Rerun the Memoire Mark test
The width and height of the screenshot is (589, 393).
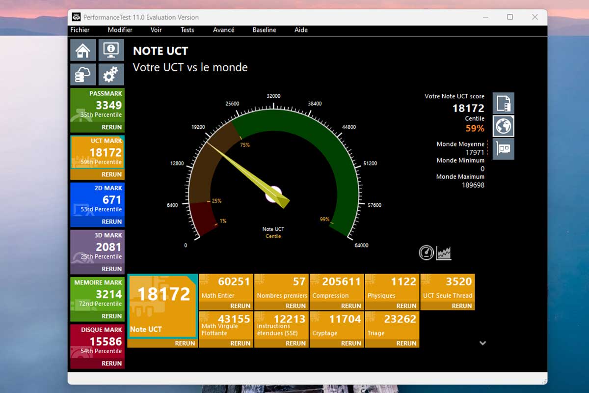112,316
